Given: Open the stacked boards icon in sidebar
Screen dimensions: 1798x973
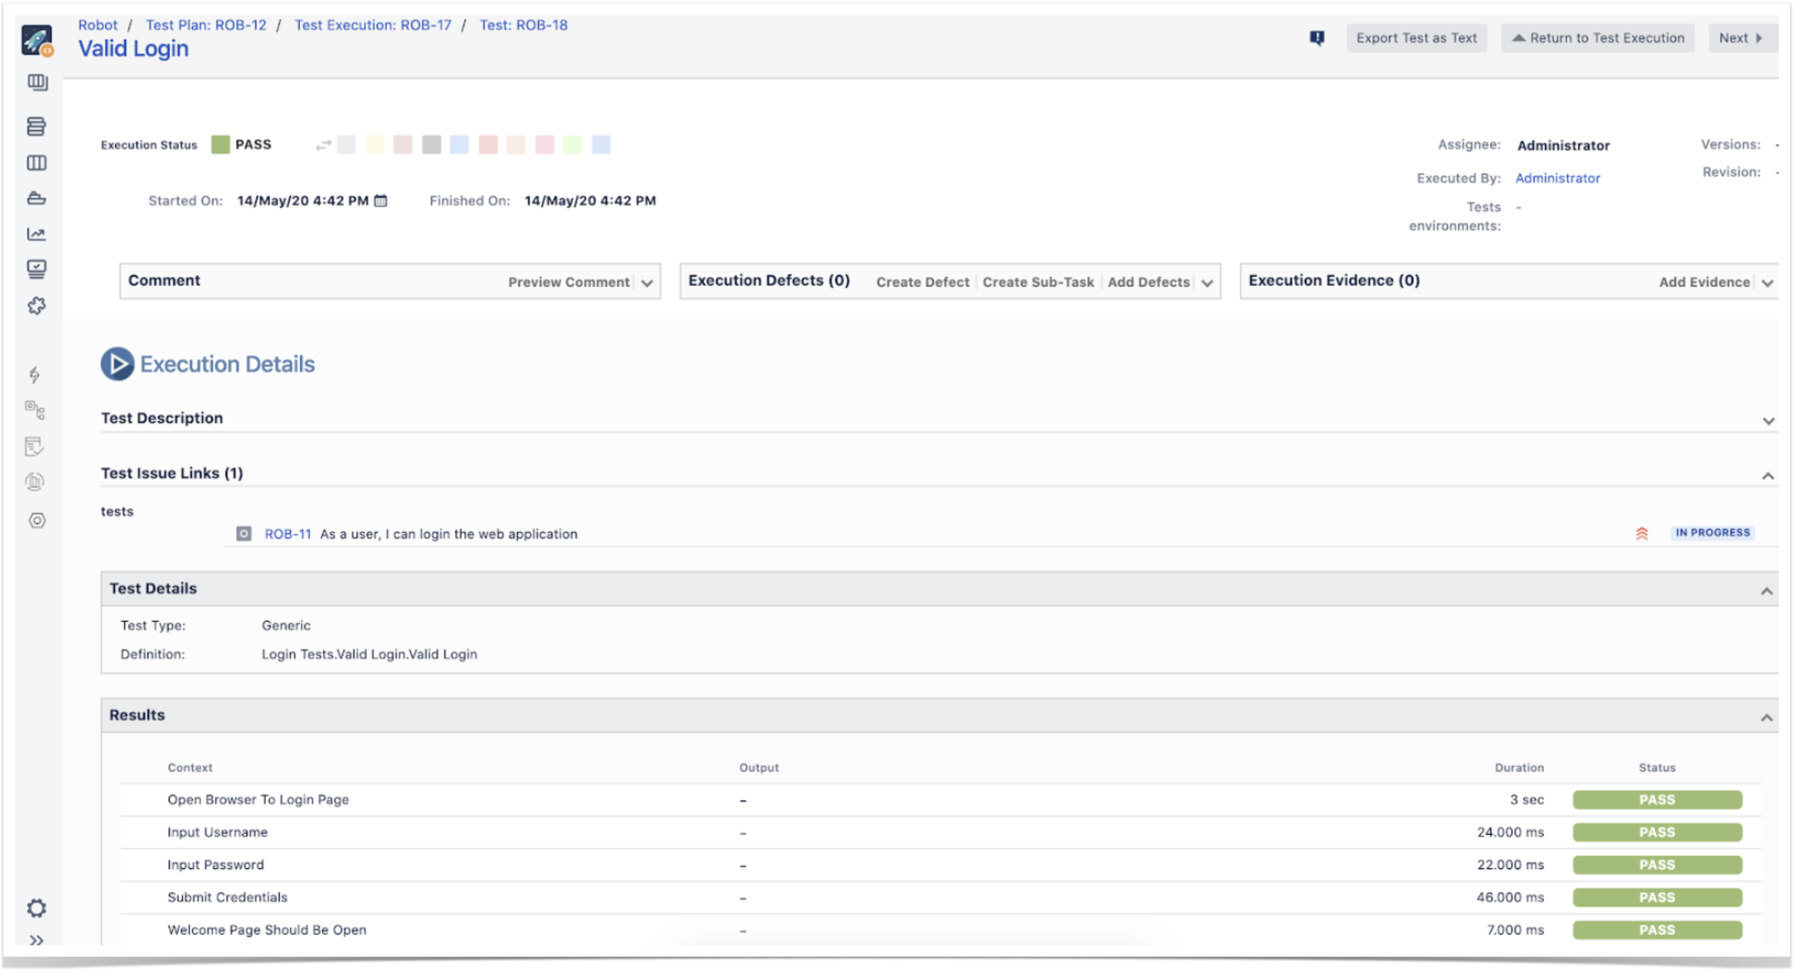Looking at the screenshot, I should tap(37, 83).
